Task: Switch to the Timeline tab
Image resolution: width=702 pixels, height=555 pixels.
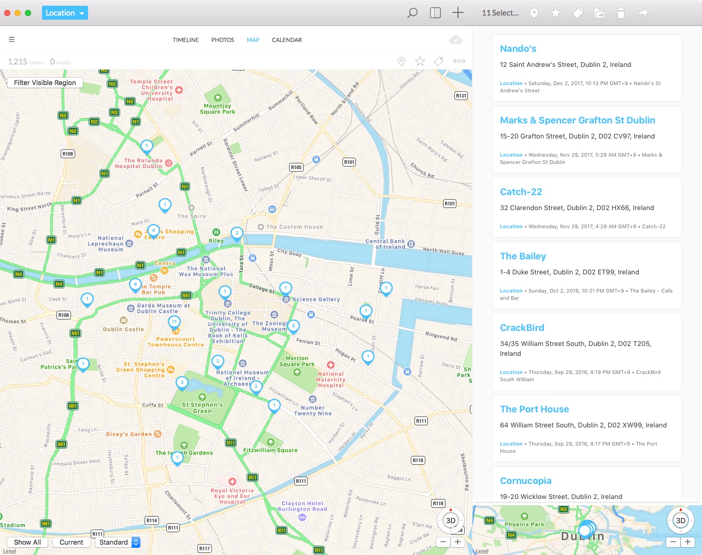Action: click(x=185, y=40)
